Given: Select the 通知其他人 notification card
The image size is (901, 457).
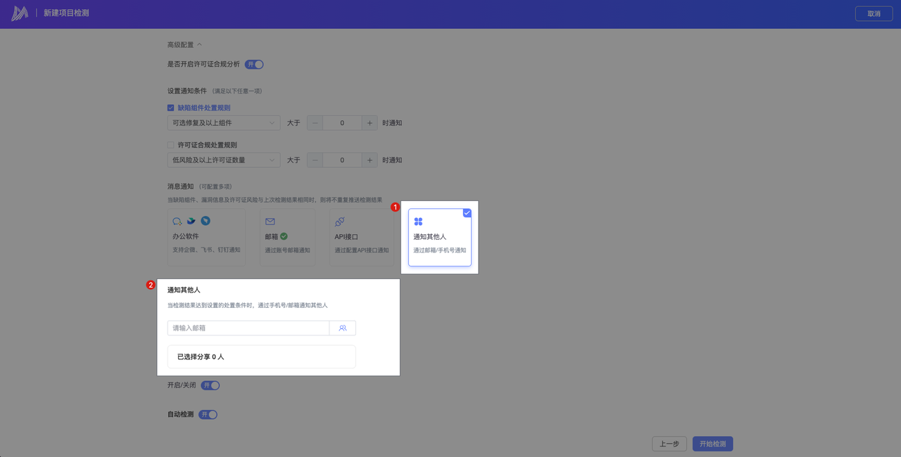Looking at the screenshot, I should tap(440, 238).
